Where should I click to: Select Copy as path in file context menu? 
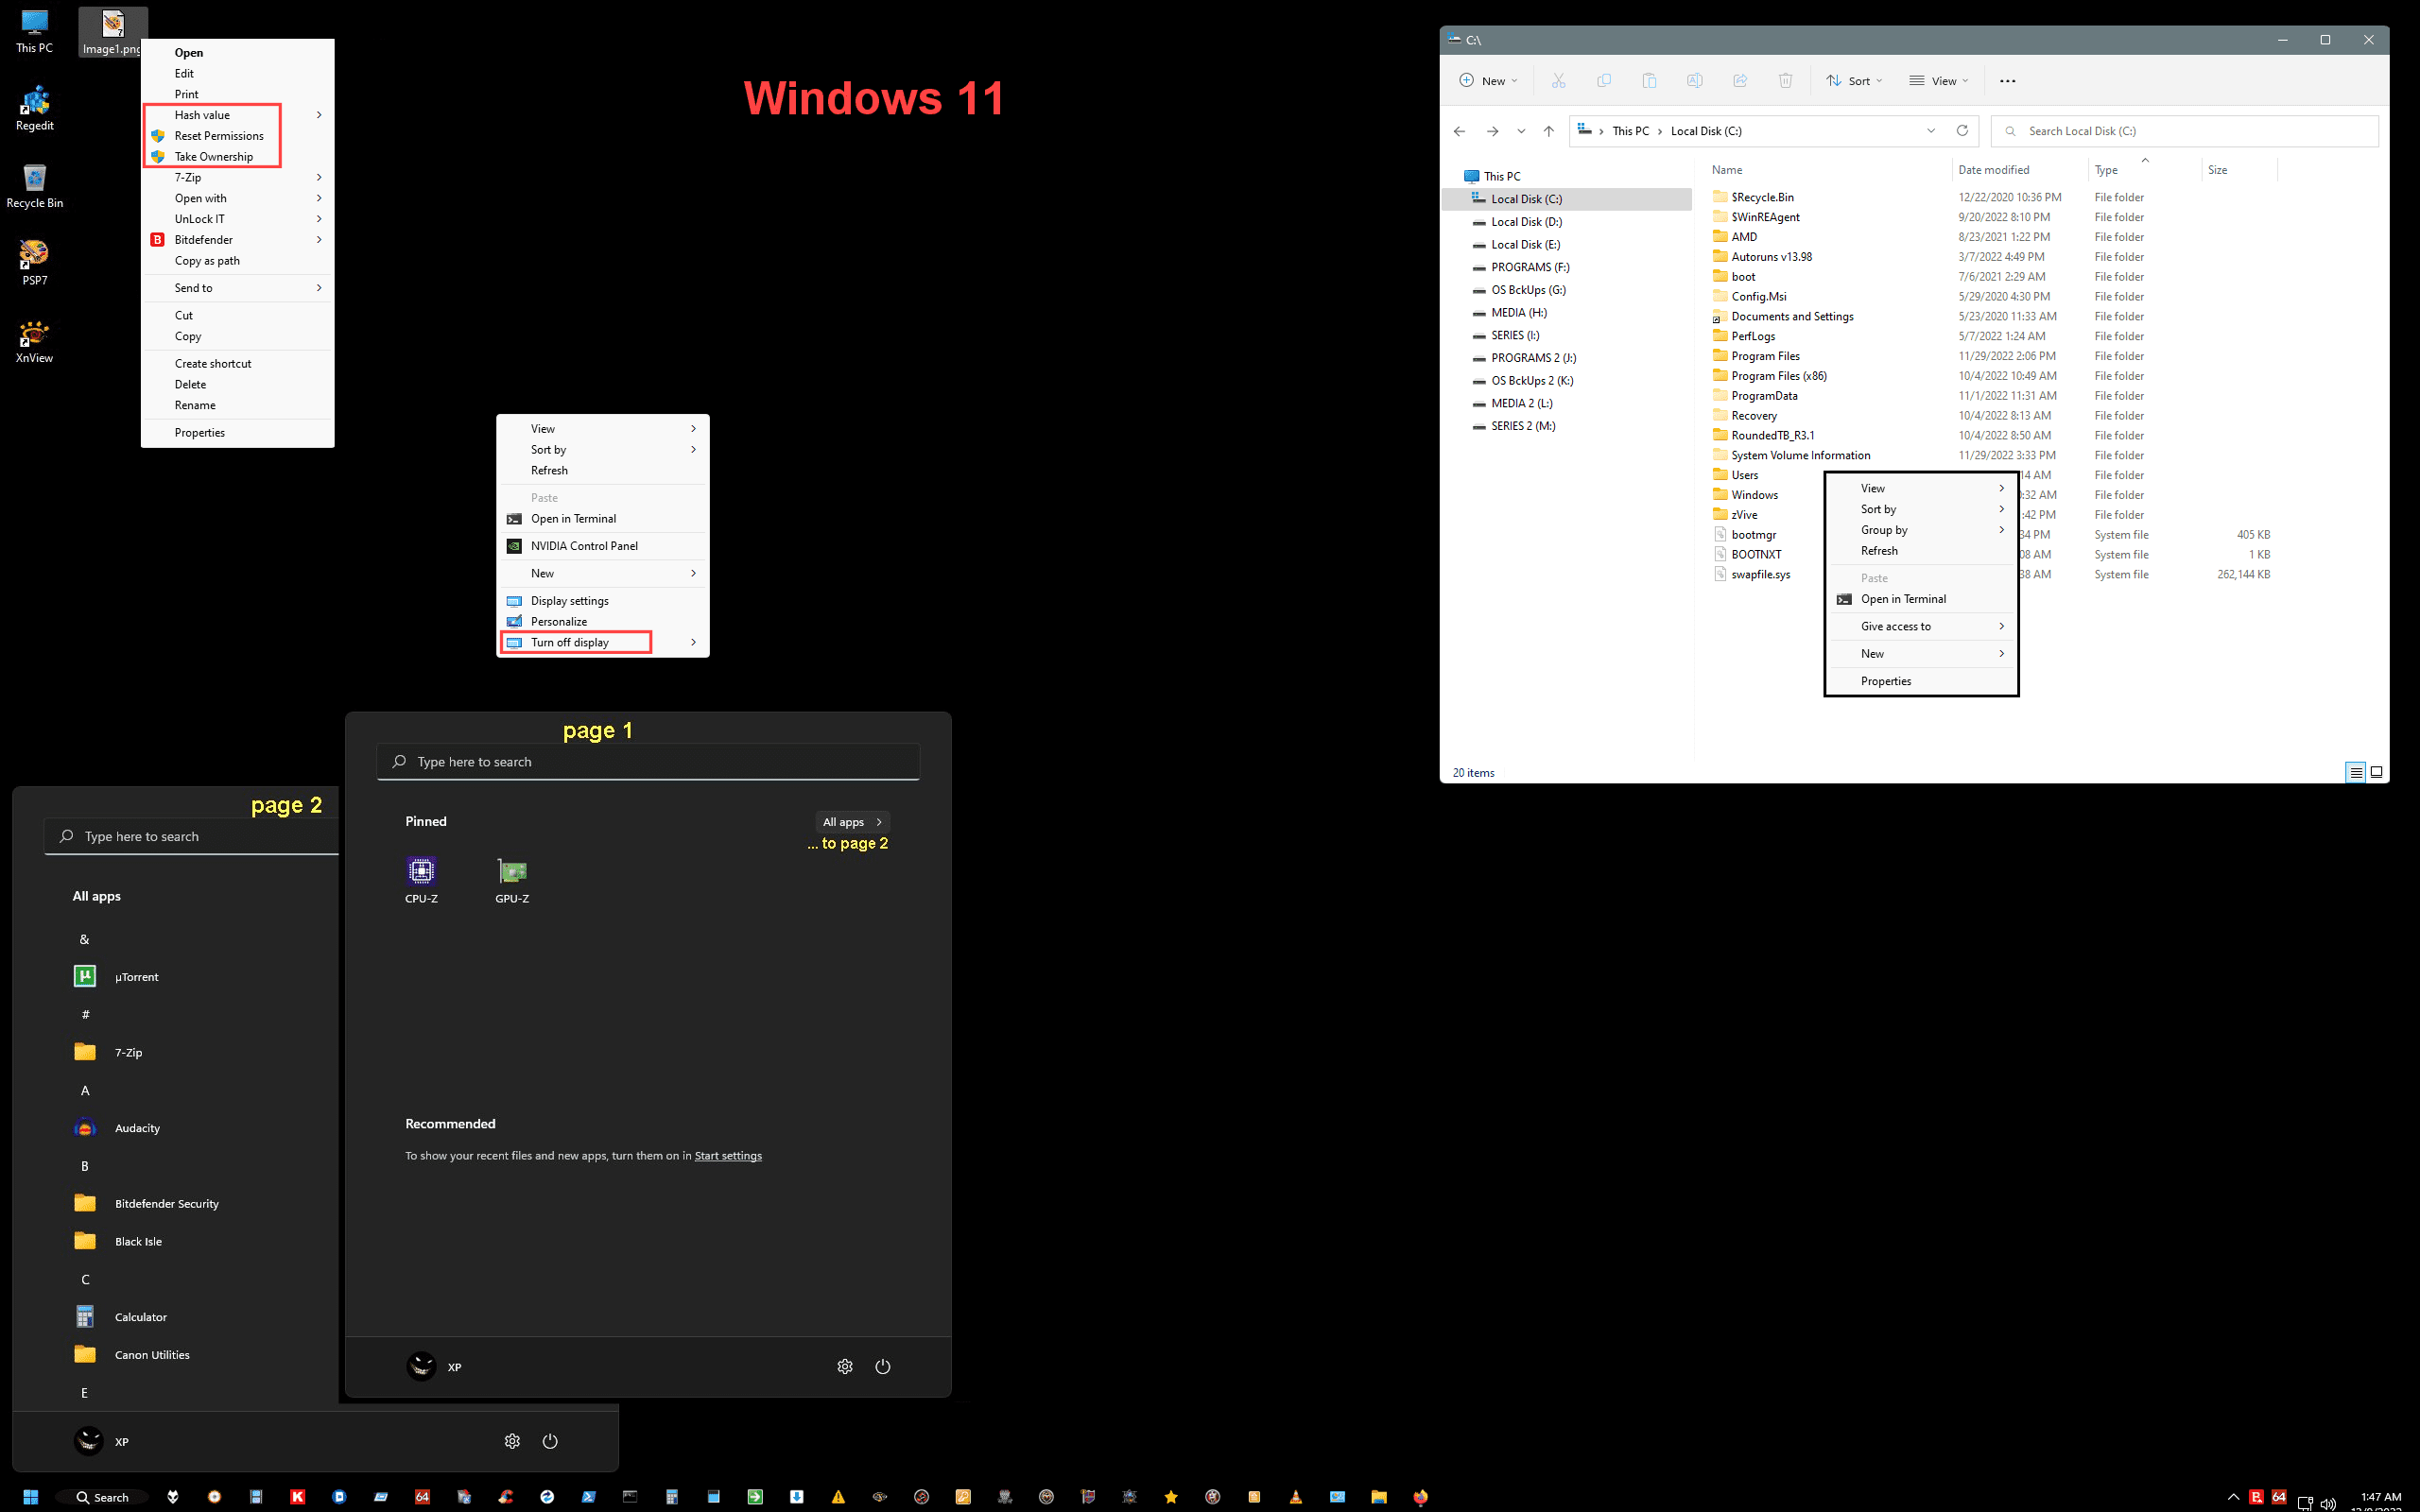point(238,261)
